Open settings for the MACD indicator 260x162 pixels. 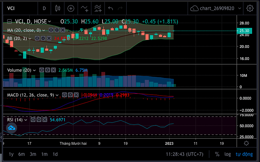pos(70,95)
